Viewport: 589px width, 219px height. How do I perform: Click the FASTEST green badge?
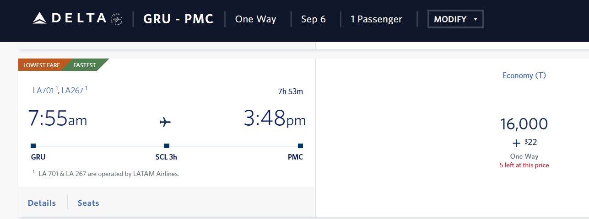85,65
